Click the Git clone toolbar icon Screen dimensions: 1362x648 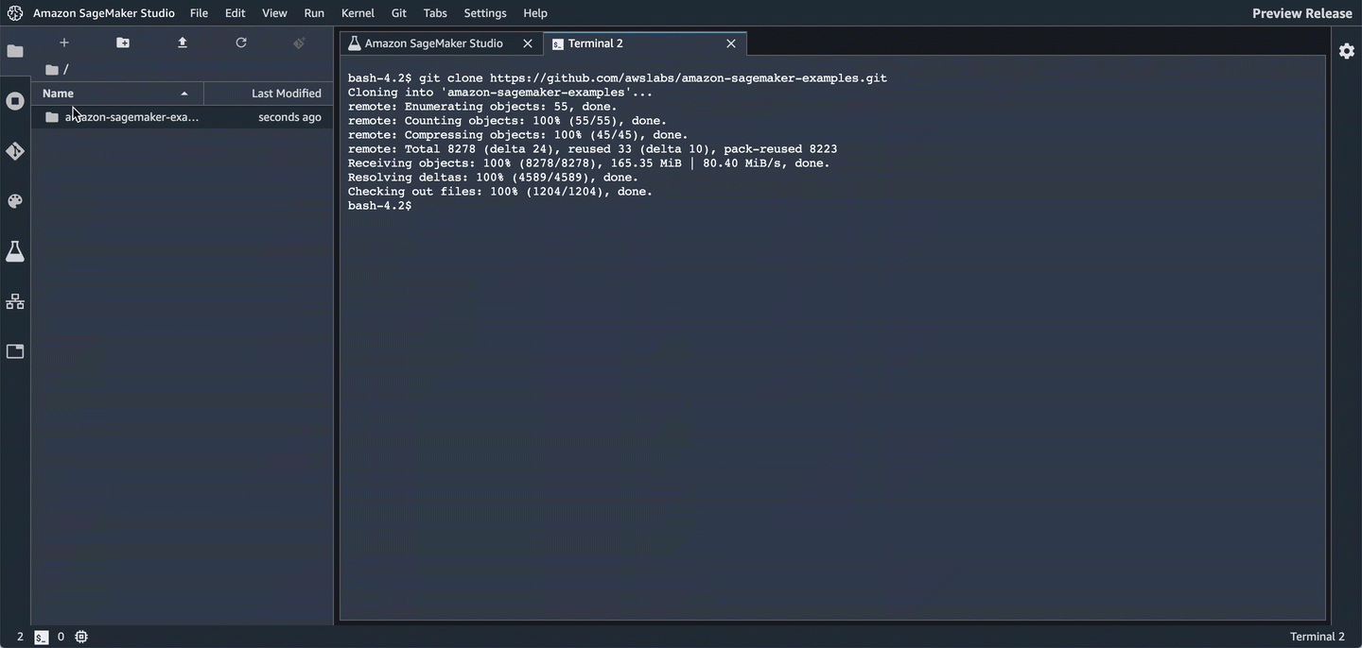pos(299,43)
